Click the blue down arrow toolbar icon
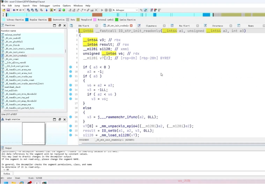This screenshot has height=184, width=265. click(47, 10)
